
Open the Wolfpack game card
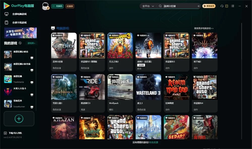pyautogui.click(x=120, y=93)
